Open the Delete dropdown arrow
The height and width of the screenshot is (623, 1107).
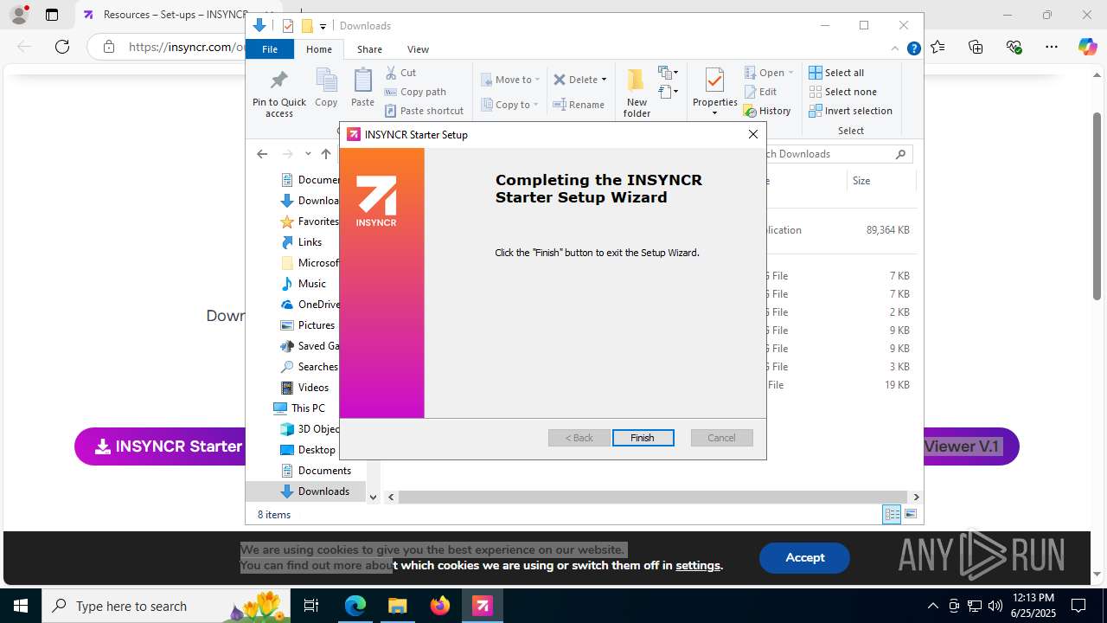pyautogui.click(x=604, y=80)
